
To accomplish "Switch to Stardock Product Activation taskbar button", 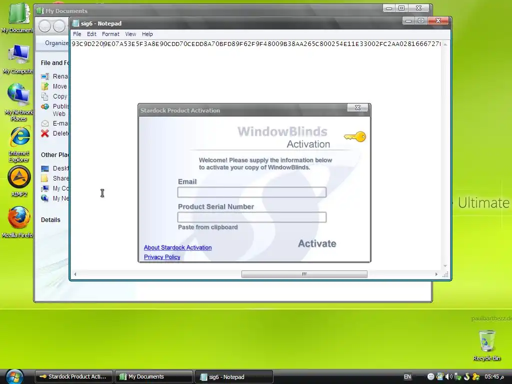I will 74,377.
